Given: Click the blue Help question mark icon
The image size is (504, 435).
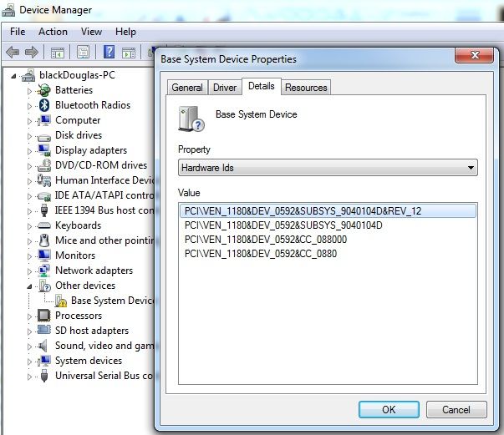Looking at the screenshot, I should (x=109, y=52).
